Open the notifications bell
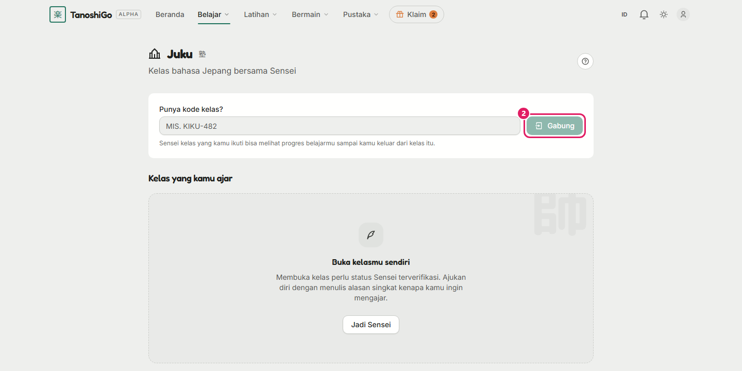Screen dimensions: 742x371 tap(644, 14)
